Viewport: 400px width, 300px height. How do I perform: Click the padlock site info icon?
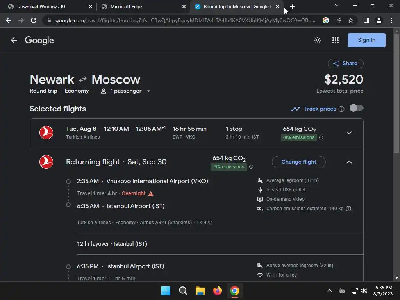click(x=49, y=20)
